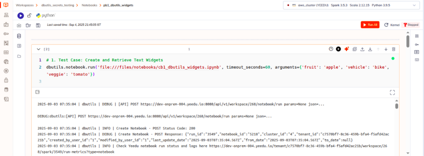Open the table-of-contents list panel icon
The width and height of the screenshot is (424, 156).
click(19, 46)
